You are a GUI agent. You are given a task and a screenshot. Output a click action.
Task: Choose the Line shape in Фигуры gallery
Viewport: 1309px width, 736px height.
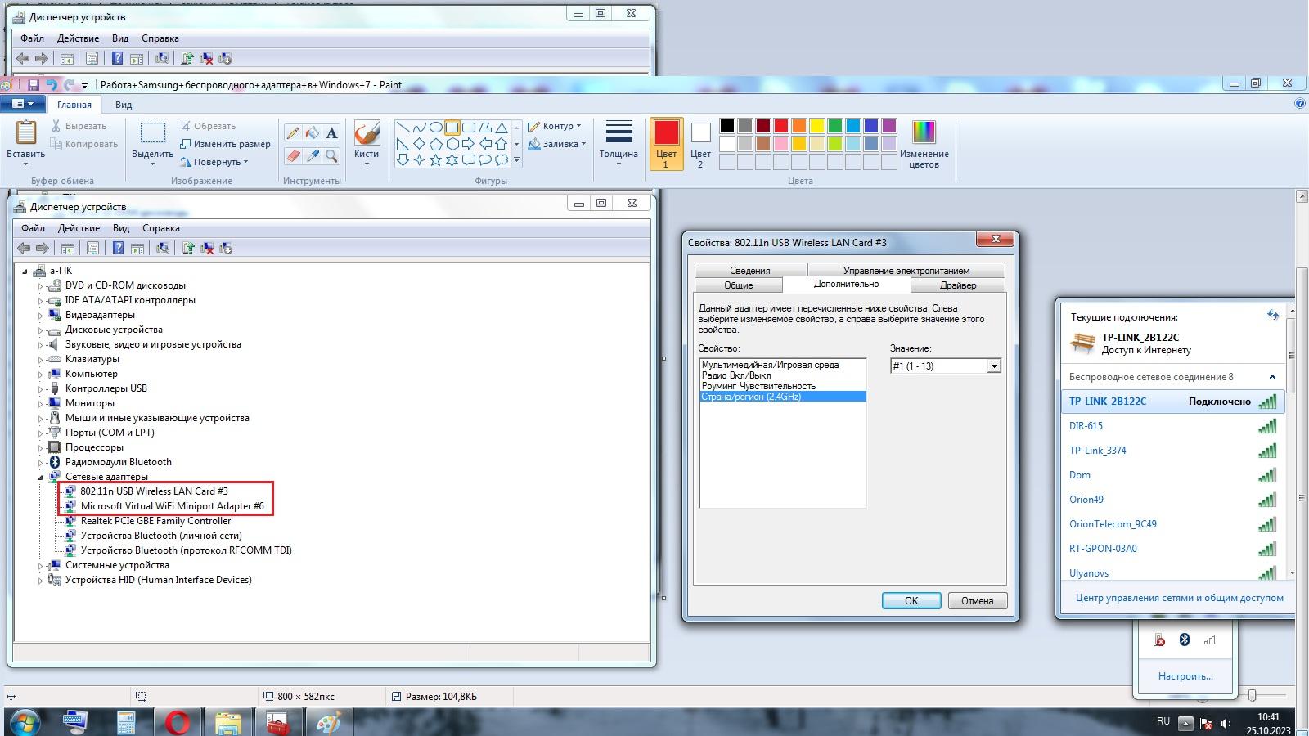(x=403, y=128)
